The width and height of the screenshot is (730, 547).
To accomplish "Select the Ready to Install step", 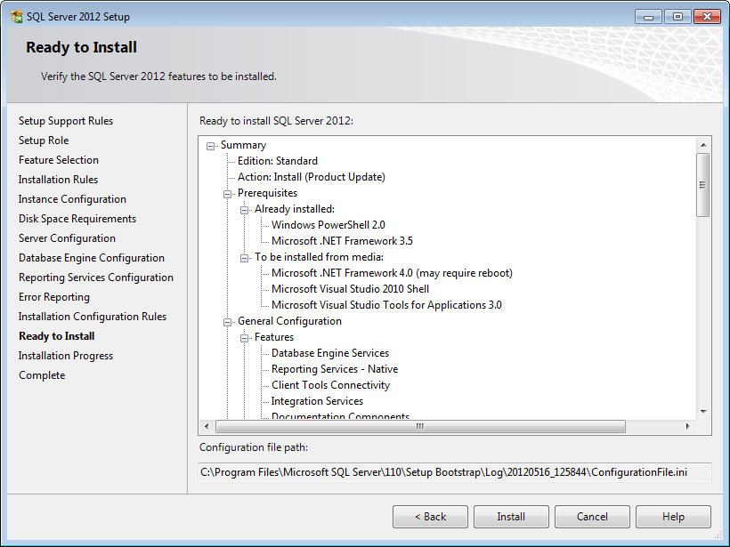I will coord(57,336).
